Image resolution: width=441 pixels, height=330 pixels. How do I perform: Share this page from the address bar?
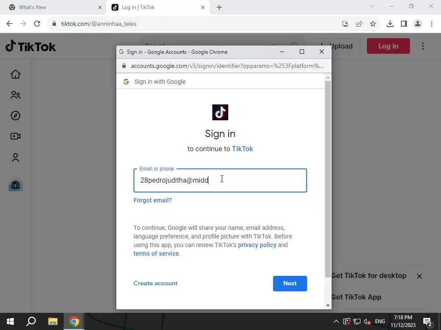359,24
